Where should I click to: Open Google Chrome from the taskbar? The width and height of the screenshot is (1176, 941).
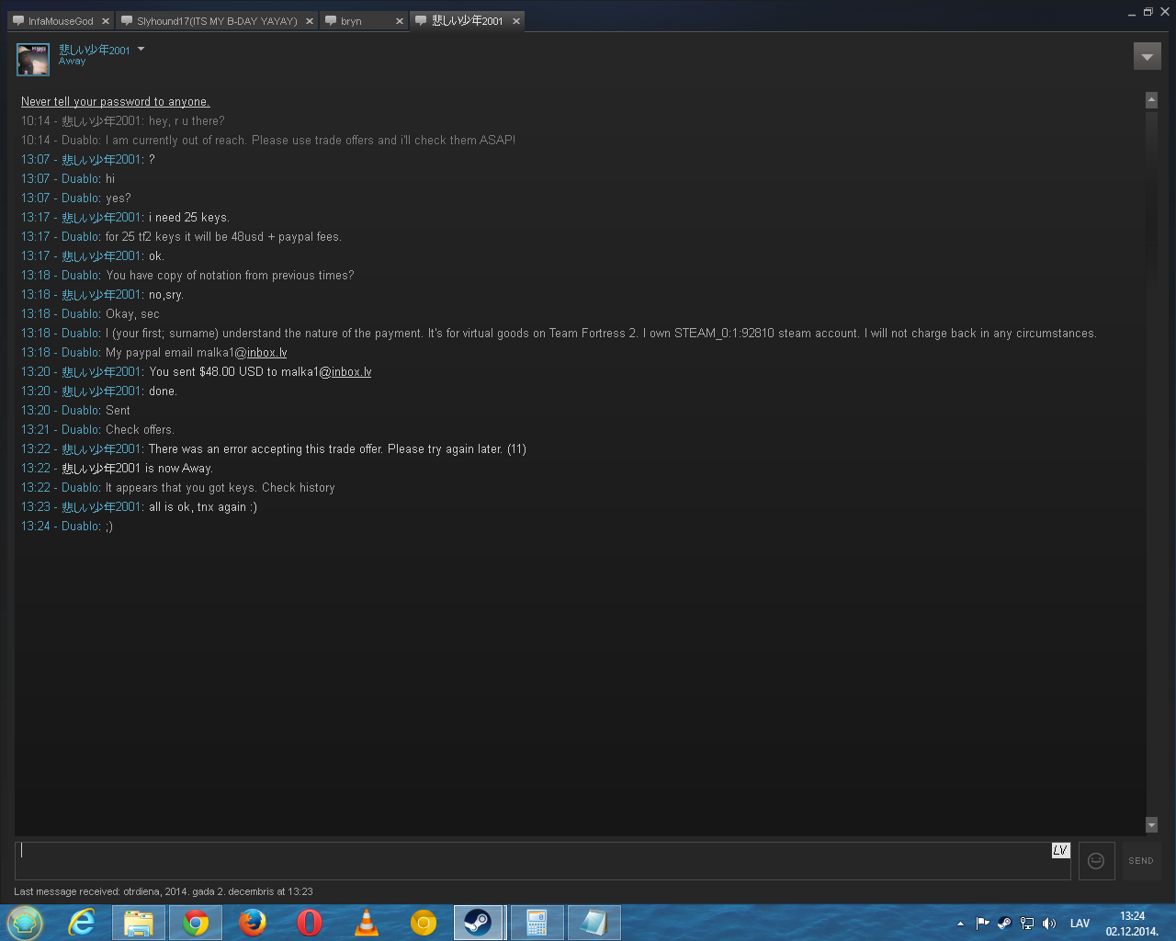[x=195, y=923]
